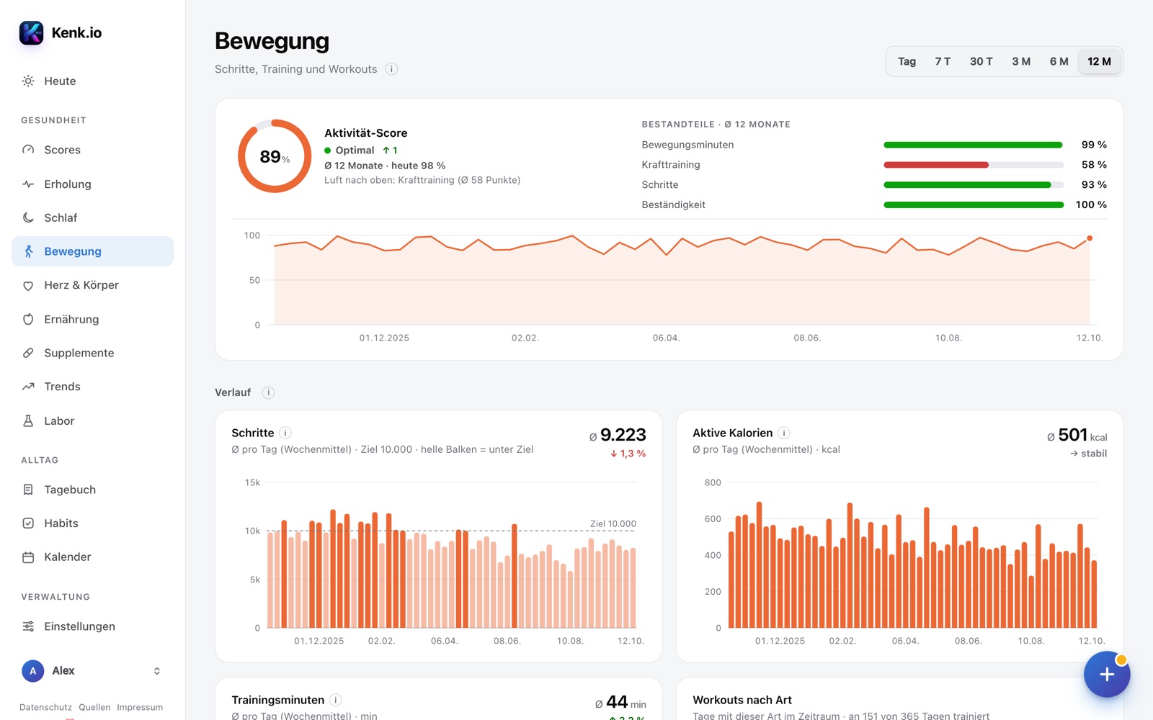Image resolution: width=1153 pixels, height=720 pixels.
Task: Show info for Verlauf section
Action: click(x=268, y=392)
